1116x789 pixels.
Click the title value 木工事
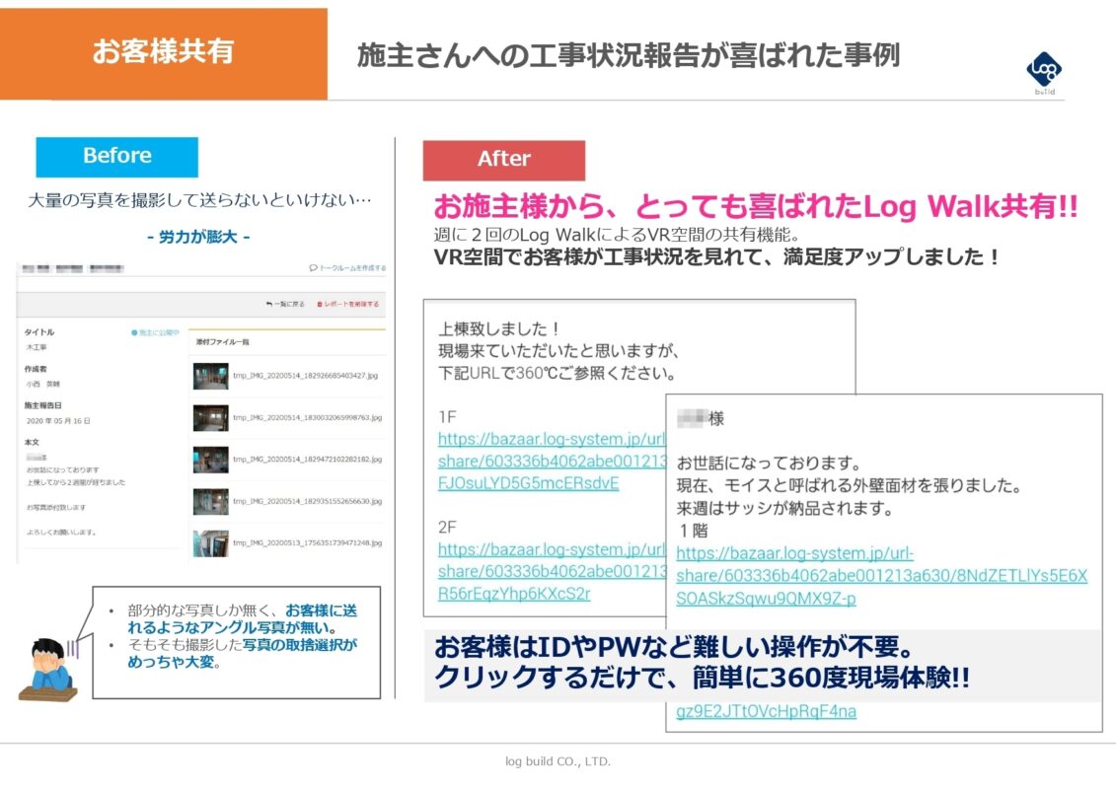point(37,347)
